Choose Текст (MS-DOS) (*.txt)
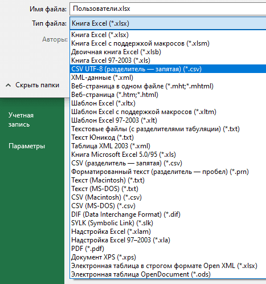The width and height of the screenshot is (266, 284). tap(168, 189)
